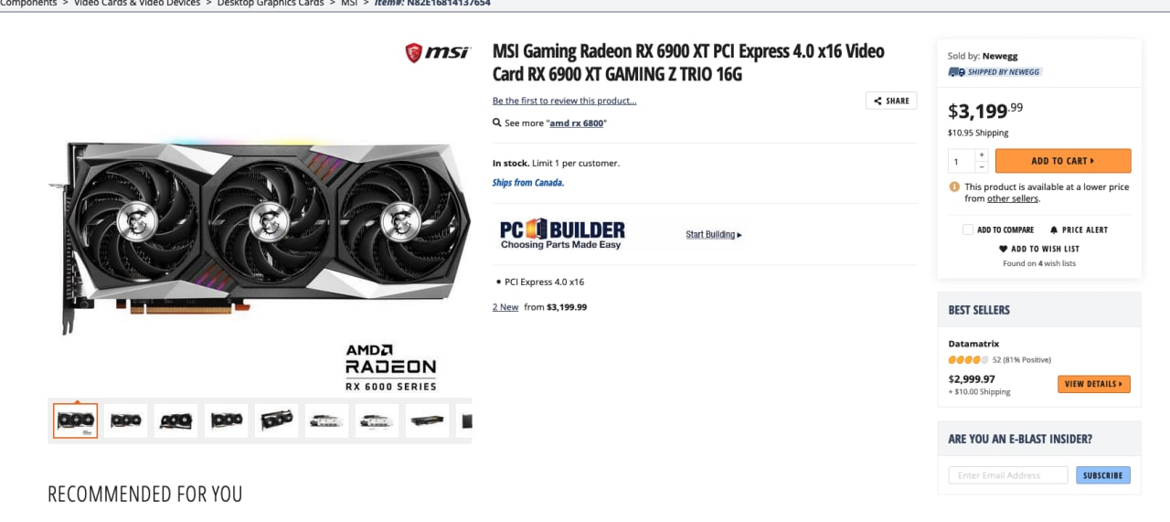Screen dimensions: 1170x522
Task: Select the second product thumbnail image
Action: click(x=125, y=421)
